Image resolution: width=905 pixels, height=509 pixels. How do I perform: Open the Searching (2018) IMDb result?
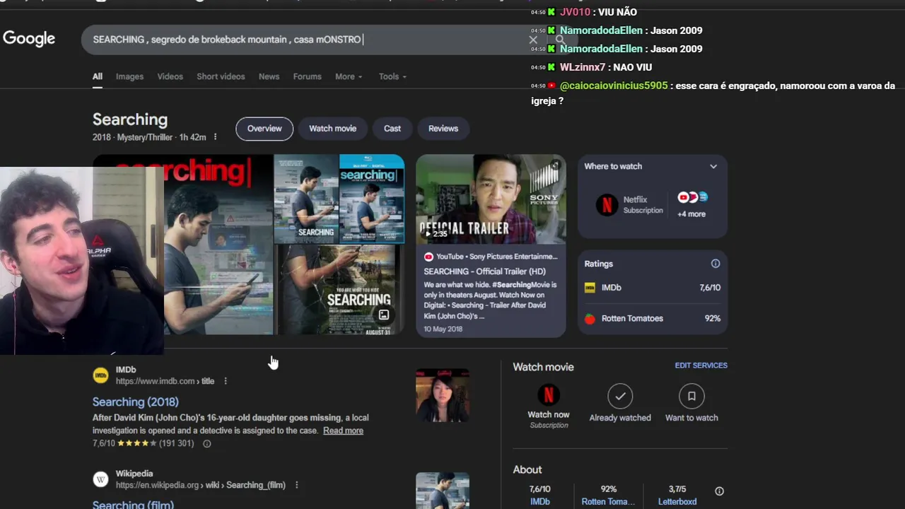135,402
